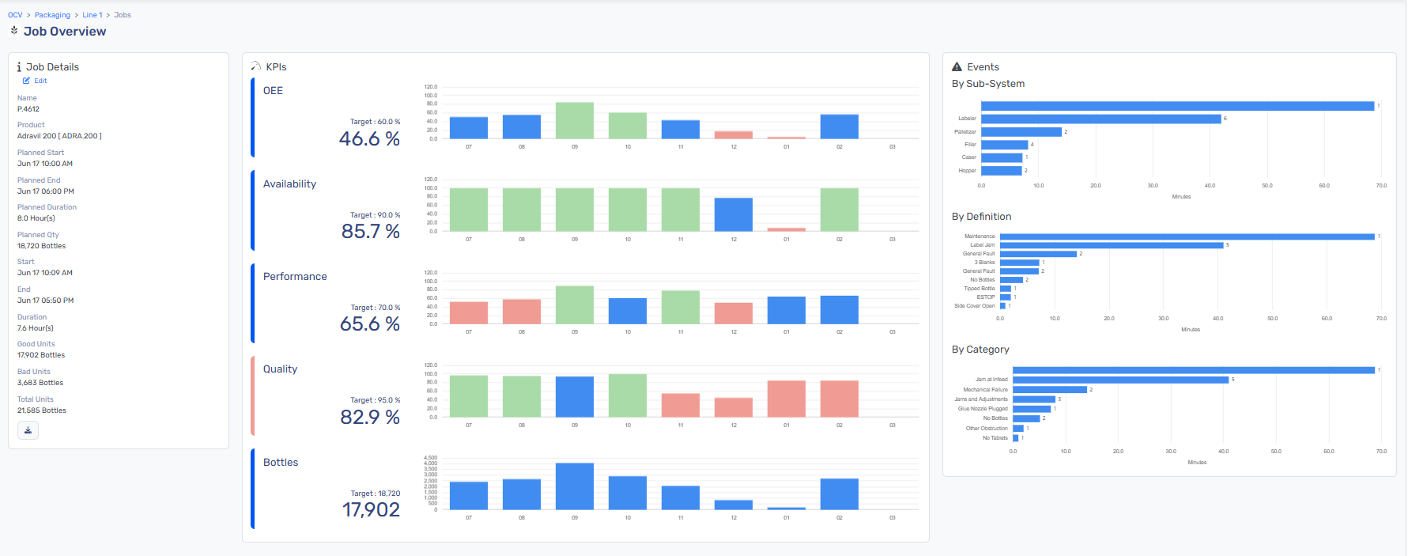1408x556 pixels.
Task: Click the Bottles Target : 18,720 label
Action: (376, 494)
